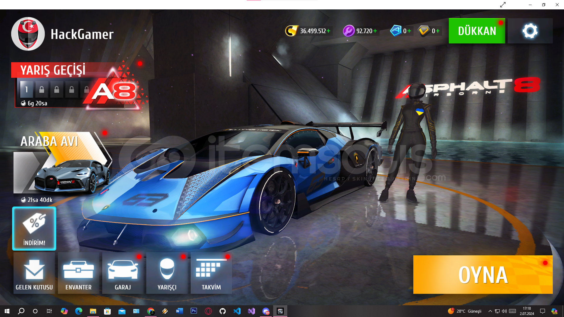The width and height of the screenshot is (564, 317).
Task: Open the DÜKKAN shop button
Action: point(477,31)
